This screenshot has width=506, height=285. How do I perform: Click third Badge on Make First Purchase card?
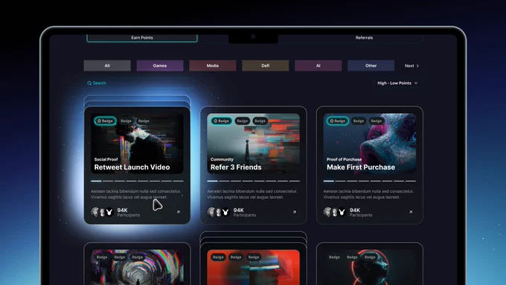376,121
